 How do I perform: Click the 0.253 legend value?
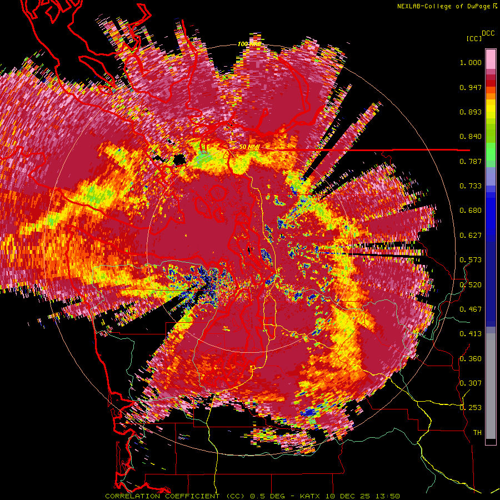pos(471,408)
